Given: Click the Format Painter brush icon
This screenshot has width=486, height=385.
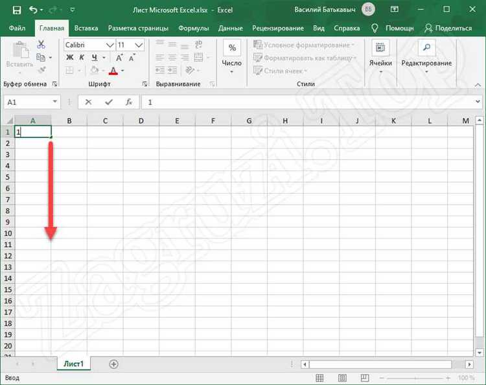Looking at the screenshot, I should coord(41,70).
